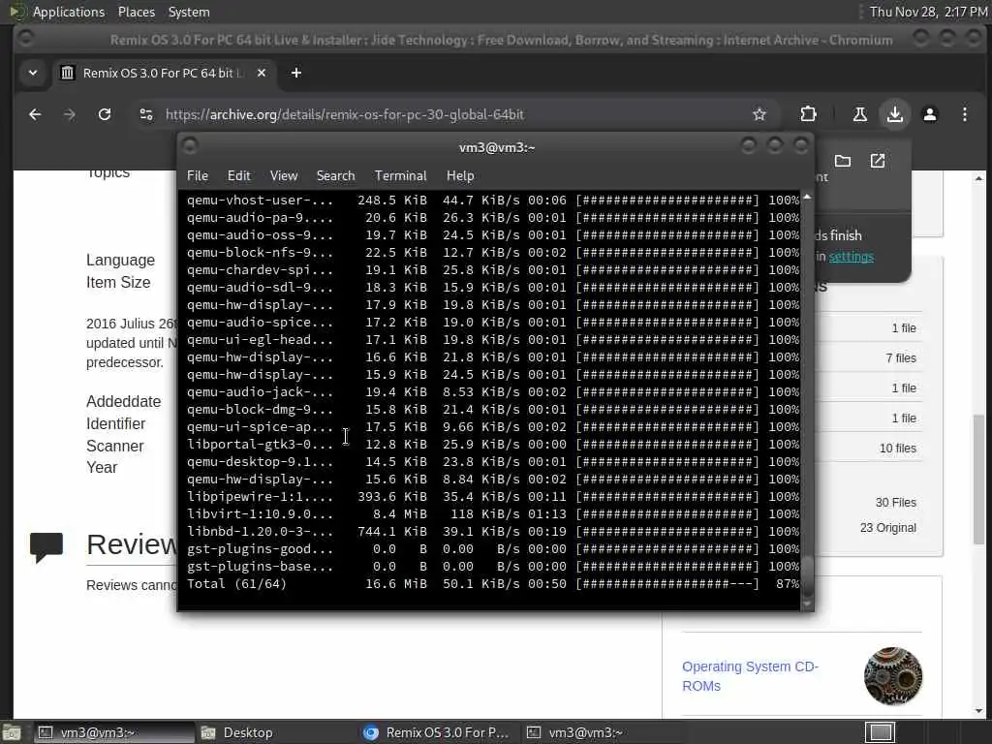Image resolution: width=992 pixels, height=744 pixels.
Task: Open the Chromium downloads icon
Action: tap(894, 114)
